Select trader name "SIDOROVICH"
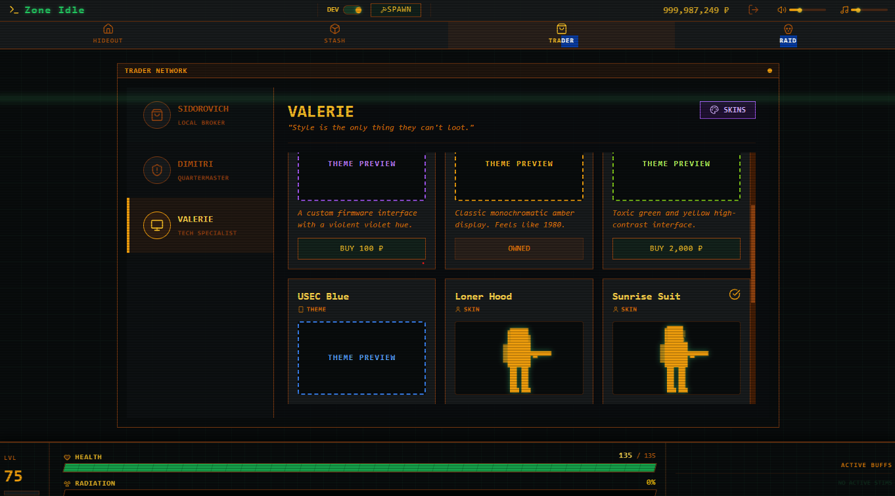 203,109
